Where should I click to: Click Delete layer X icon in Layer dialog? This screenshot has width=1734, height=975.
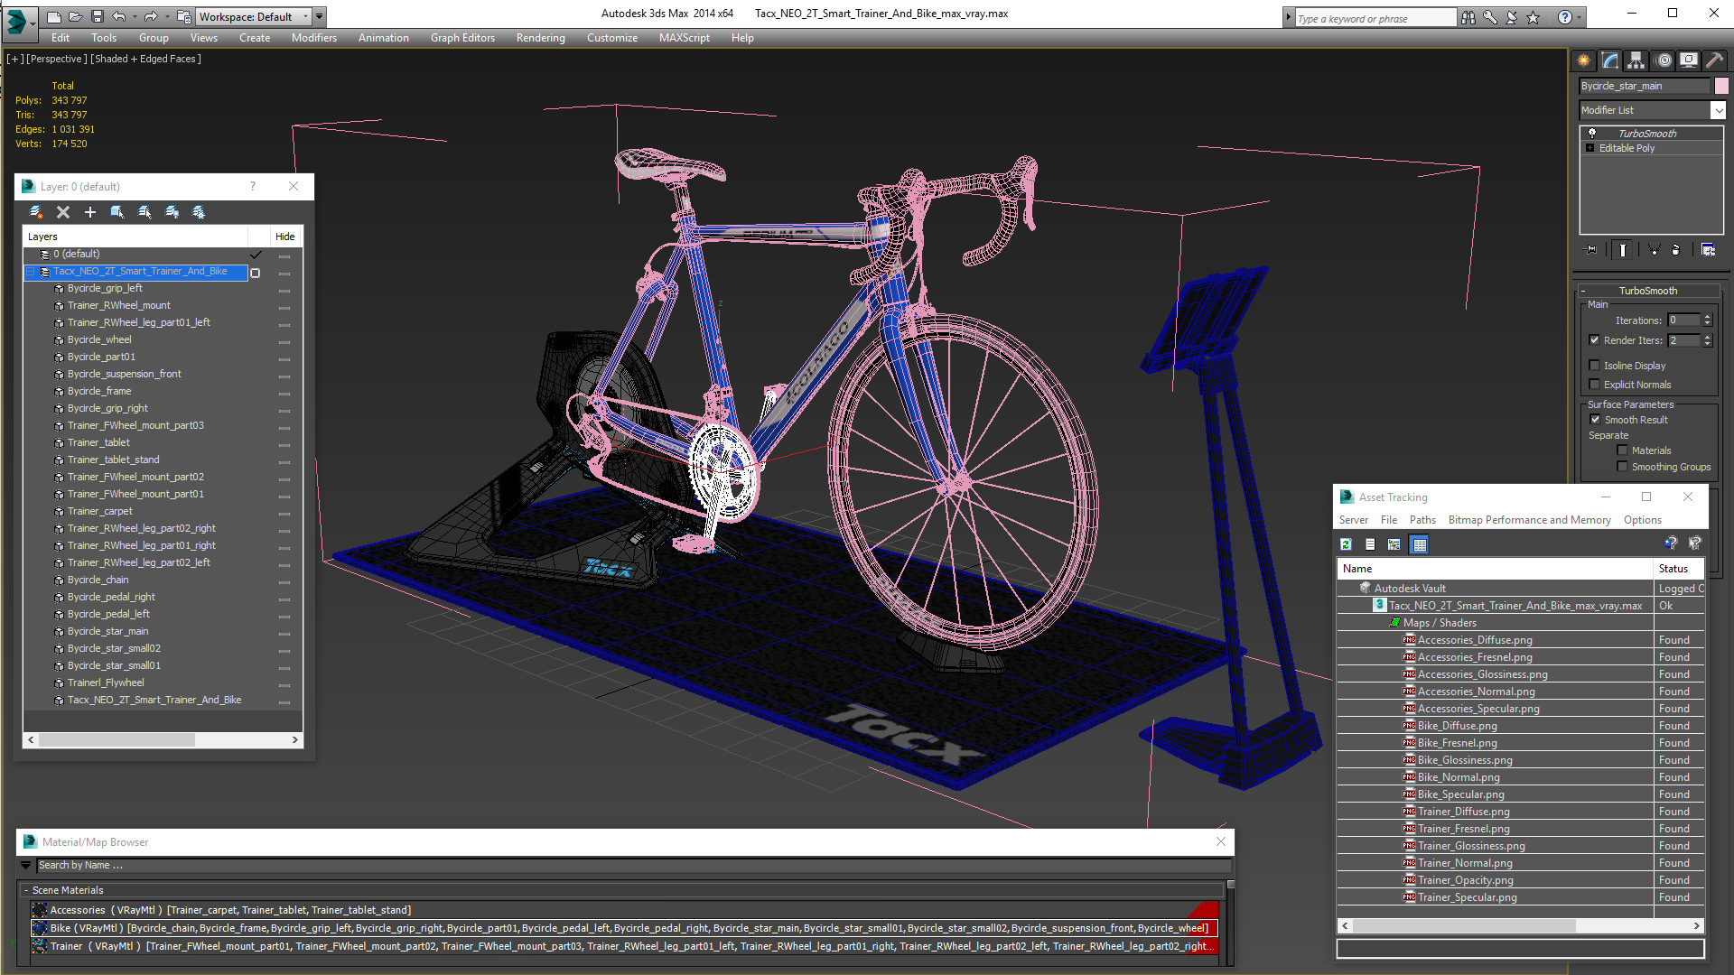pos(63,212)
